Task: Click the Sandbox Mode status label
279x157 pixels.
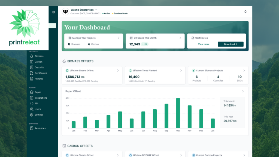Action: 121,13
